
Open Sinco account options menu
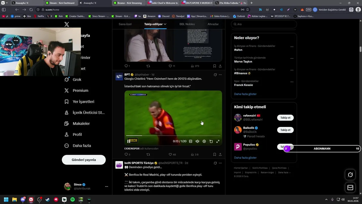click(x=107, y=186)
